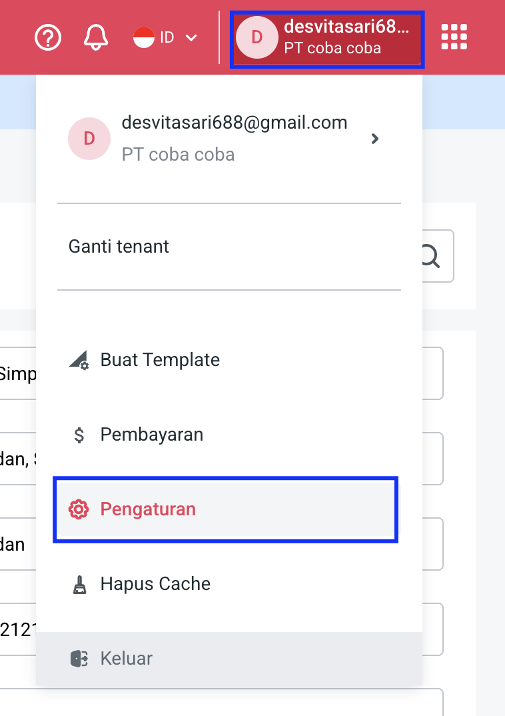Click the notification bell icon
Image resolution: width=505 pixels, height=716 pixels.
pos(96,37)
